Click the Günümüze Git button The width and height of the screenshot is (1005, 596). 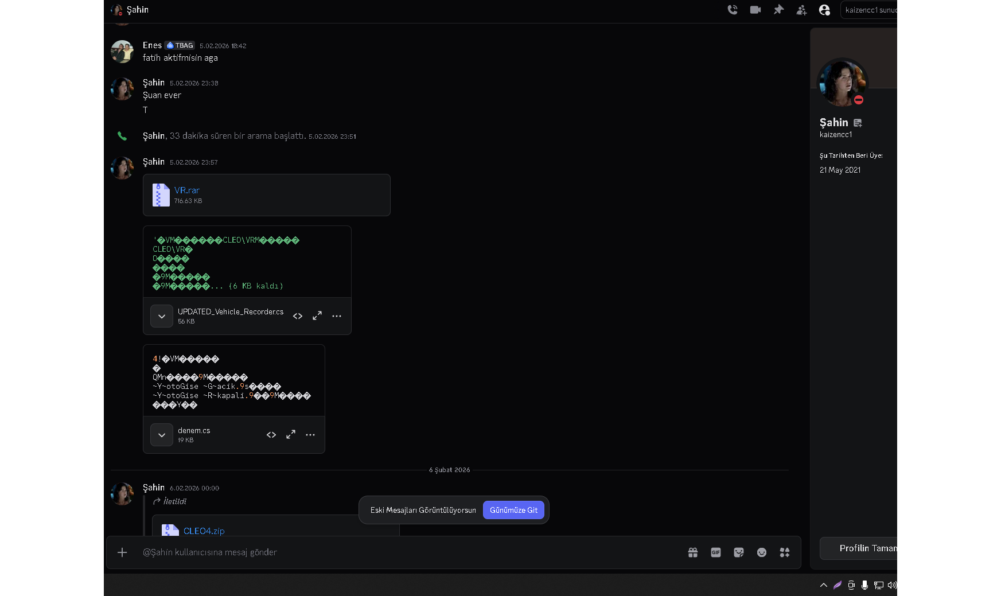tap(513, 510)
